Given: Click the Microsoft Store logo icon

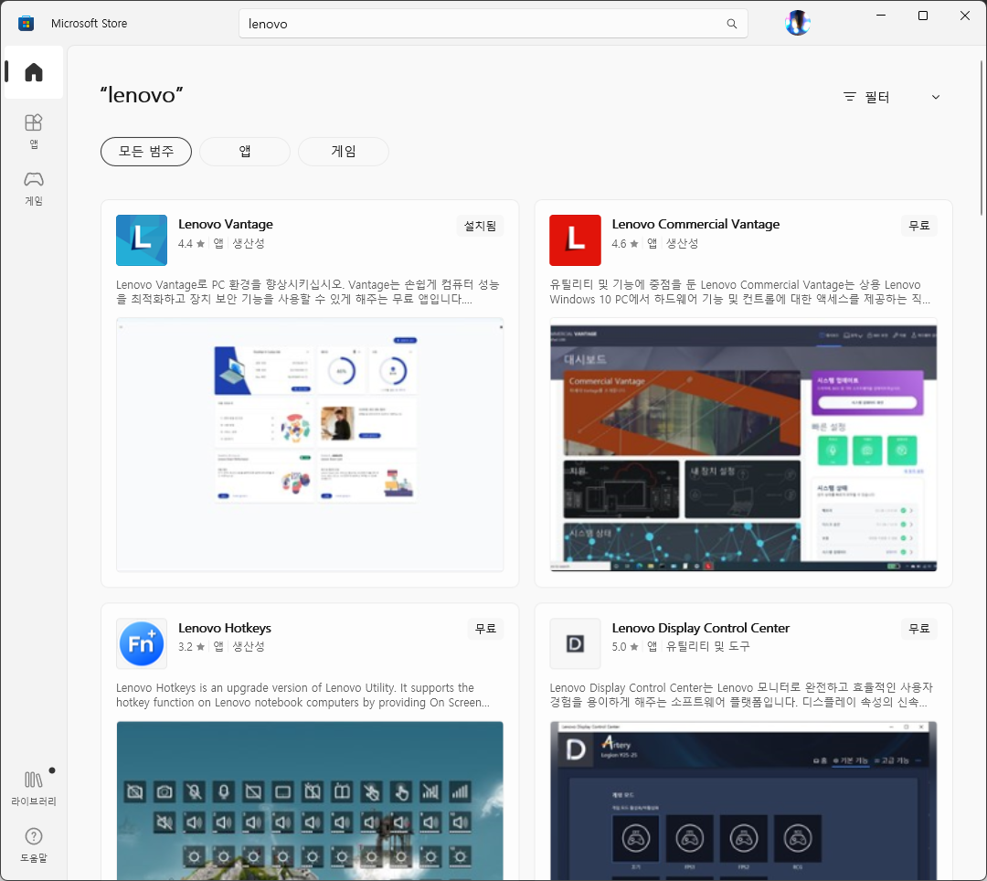Looking at the screenshot, I should point(26,23).
